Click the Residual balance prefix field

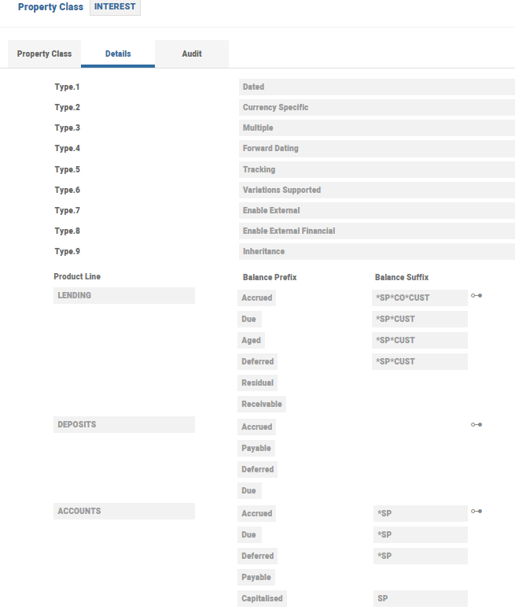(257, 383)
